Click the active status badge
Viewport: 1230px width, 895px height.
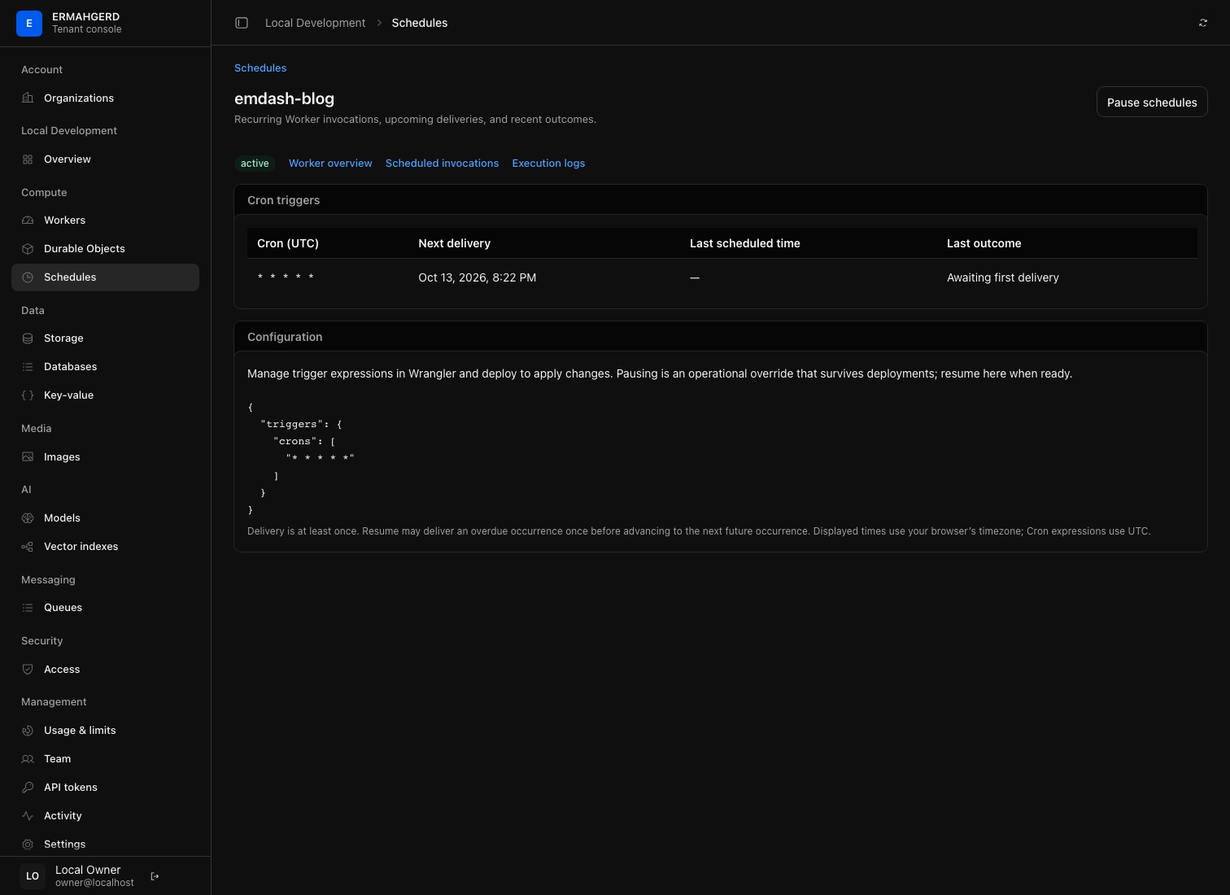[x=255, y=164]
